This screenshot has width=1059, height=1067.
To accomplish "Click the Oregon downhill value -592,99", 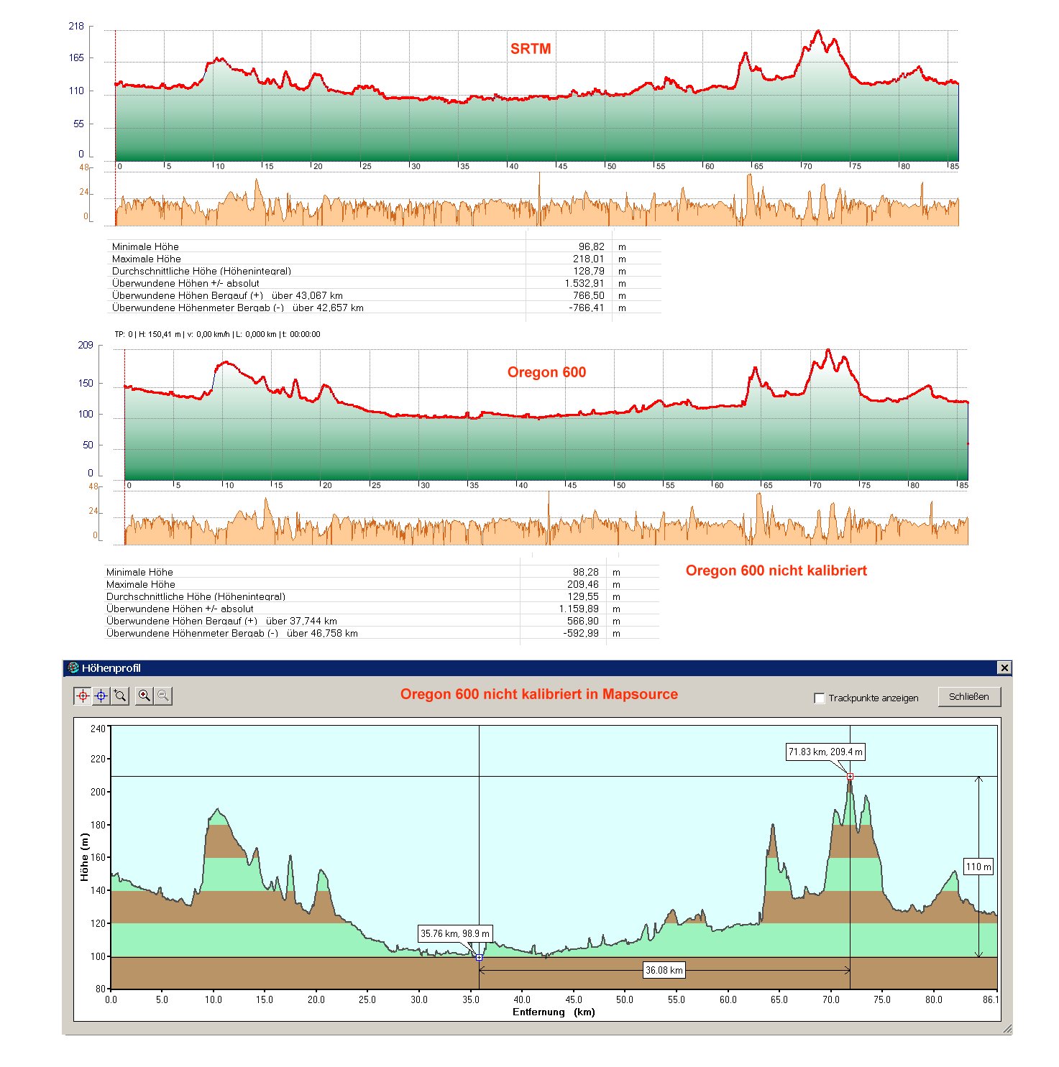I will click(x=581, y=633).
